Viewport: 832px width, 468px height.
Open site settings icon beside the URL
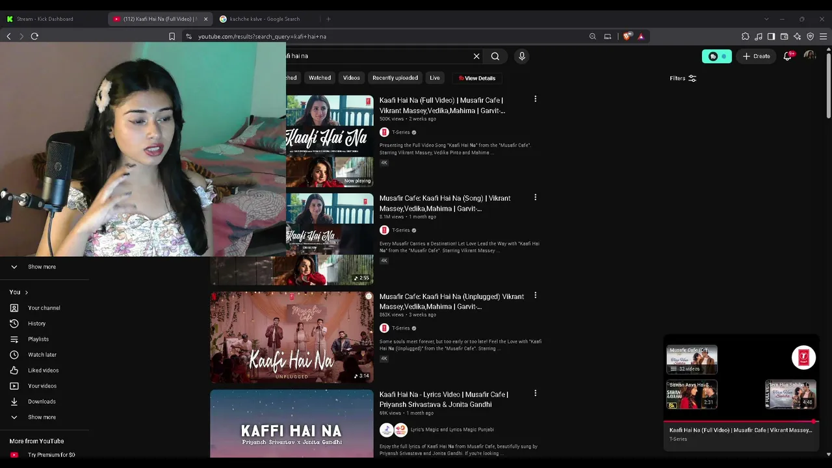click(188, 36)
